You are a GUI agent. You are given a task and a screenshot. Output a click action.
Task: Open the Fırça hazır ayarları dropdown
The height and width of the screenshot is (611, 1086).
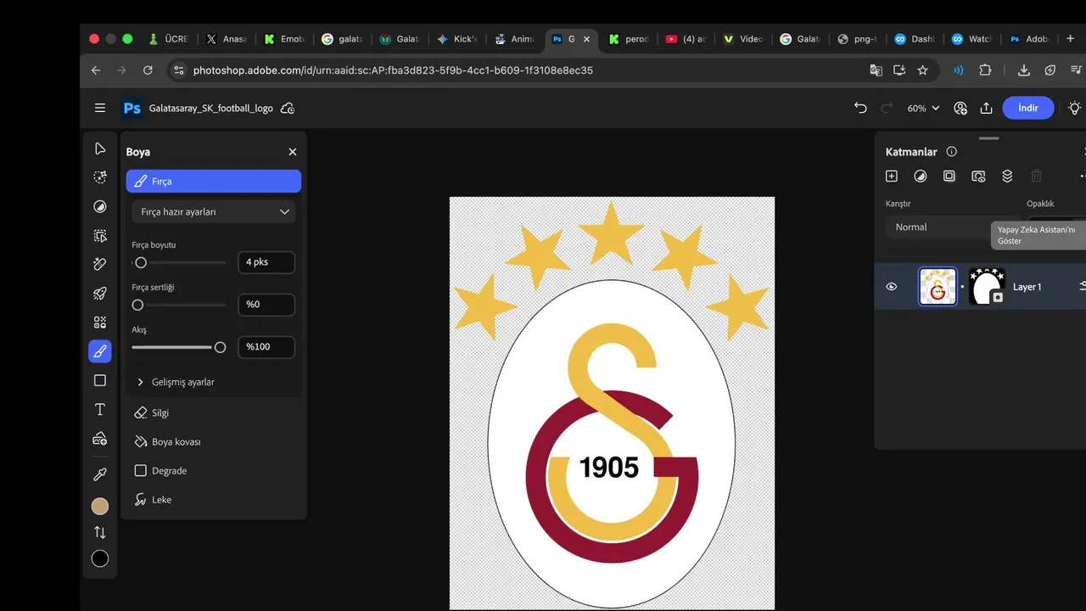click(x=214, y=211)
